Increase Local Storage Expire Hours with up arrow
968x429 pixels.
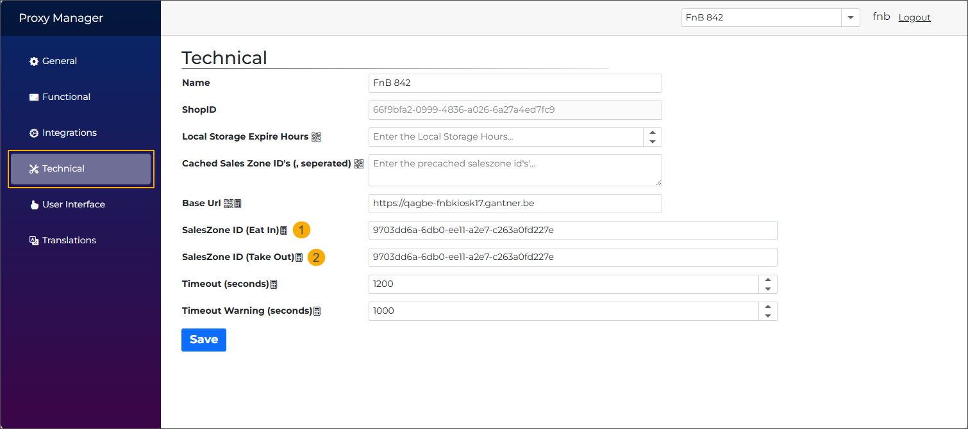tap(653, 133)
